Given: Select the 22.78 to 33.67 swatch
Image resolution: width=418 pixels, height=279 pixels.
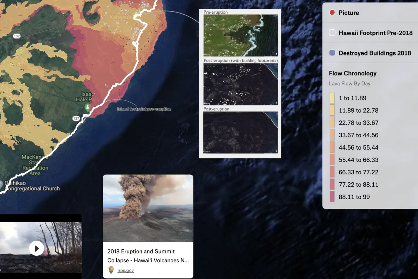Looking at the screenshot, I should [332, 123].
